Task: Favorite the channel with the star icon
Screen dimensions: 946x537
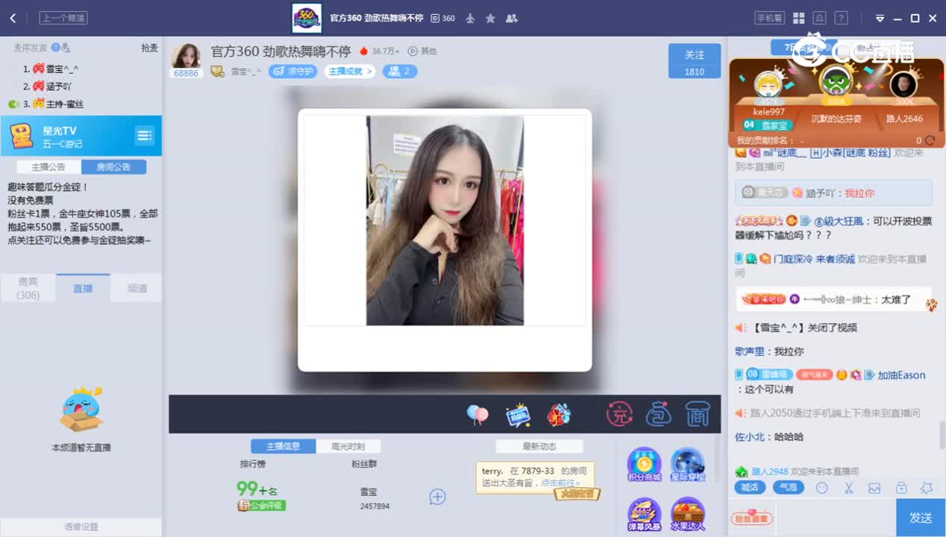Action: 490,18
